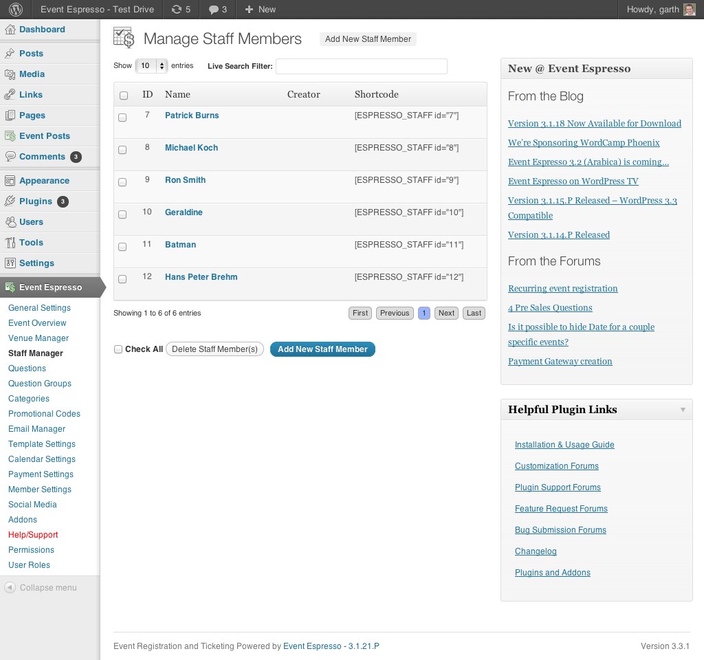Sort table by Creator column header

(303, 94)
